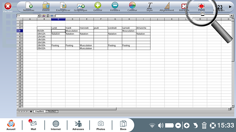
Task: Select the Feuille1 sheet tab
Action: tap(40, 111)
